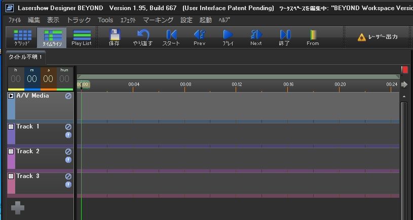Go to the Prev marker

click(x=199, y=37)
